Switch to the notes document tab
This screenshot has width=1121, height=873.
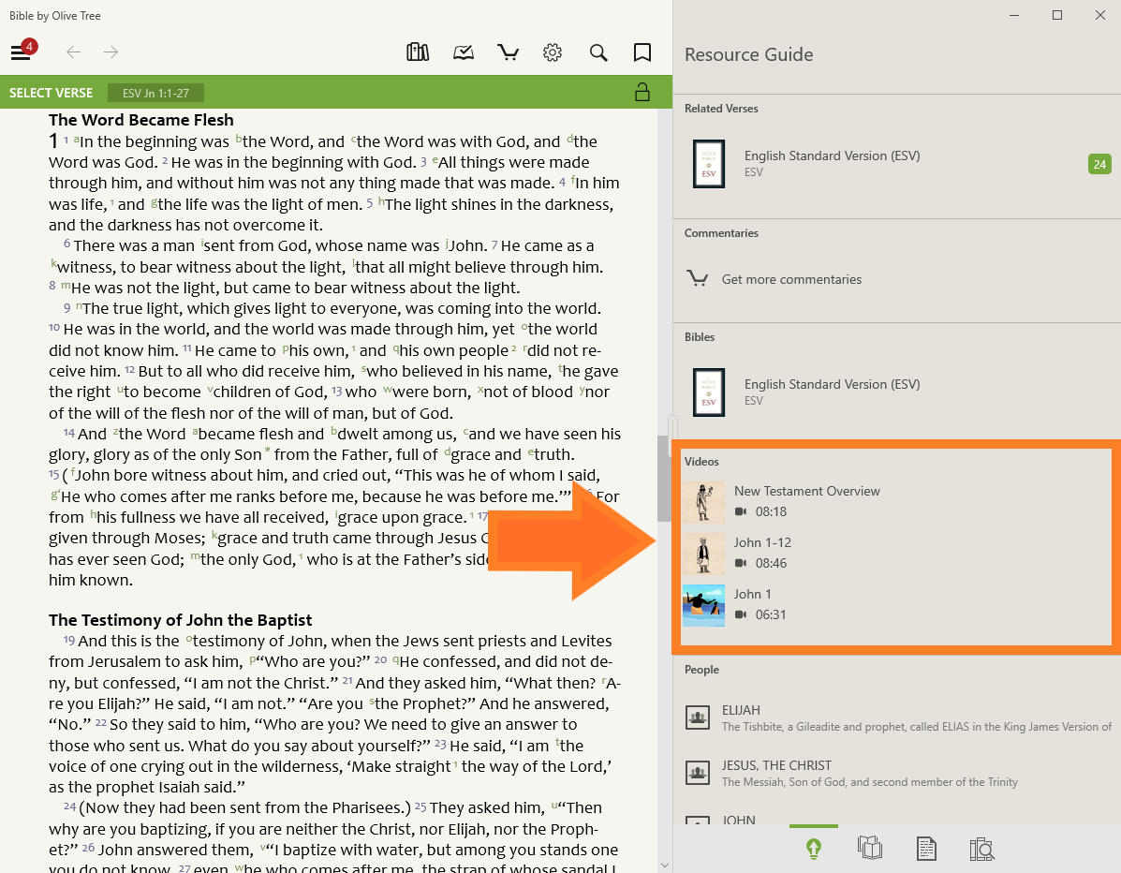coord(925,849)
